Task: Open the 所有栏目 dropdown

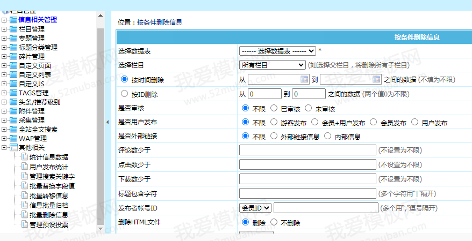Action: (273, 65)
